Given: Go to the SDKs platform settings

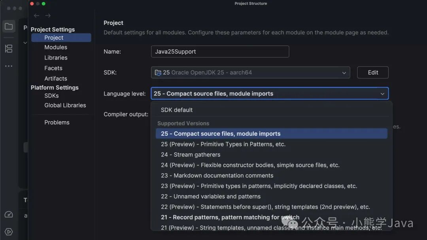Looking at the screenshot, I should click(x=51, y=96).
